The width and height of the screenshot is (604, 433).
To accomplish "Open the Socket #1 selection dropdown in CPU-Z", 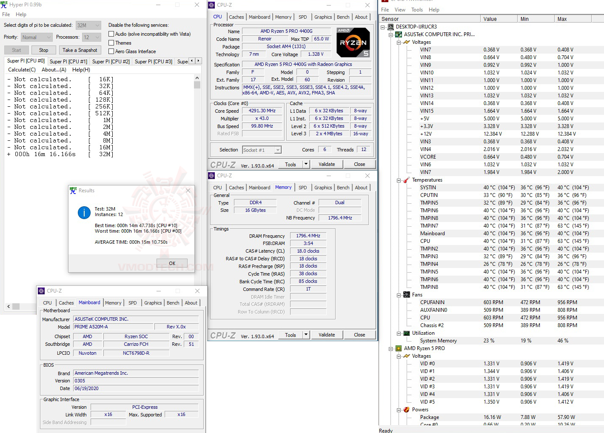I will pyautogui.click(x=278, y=149).
